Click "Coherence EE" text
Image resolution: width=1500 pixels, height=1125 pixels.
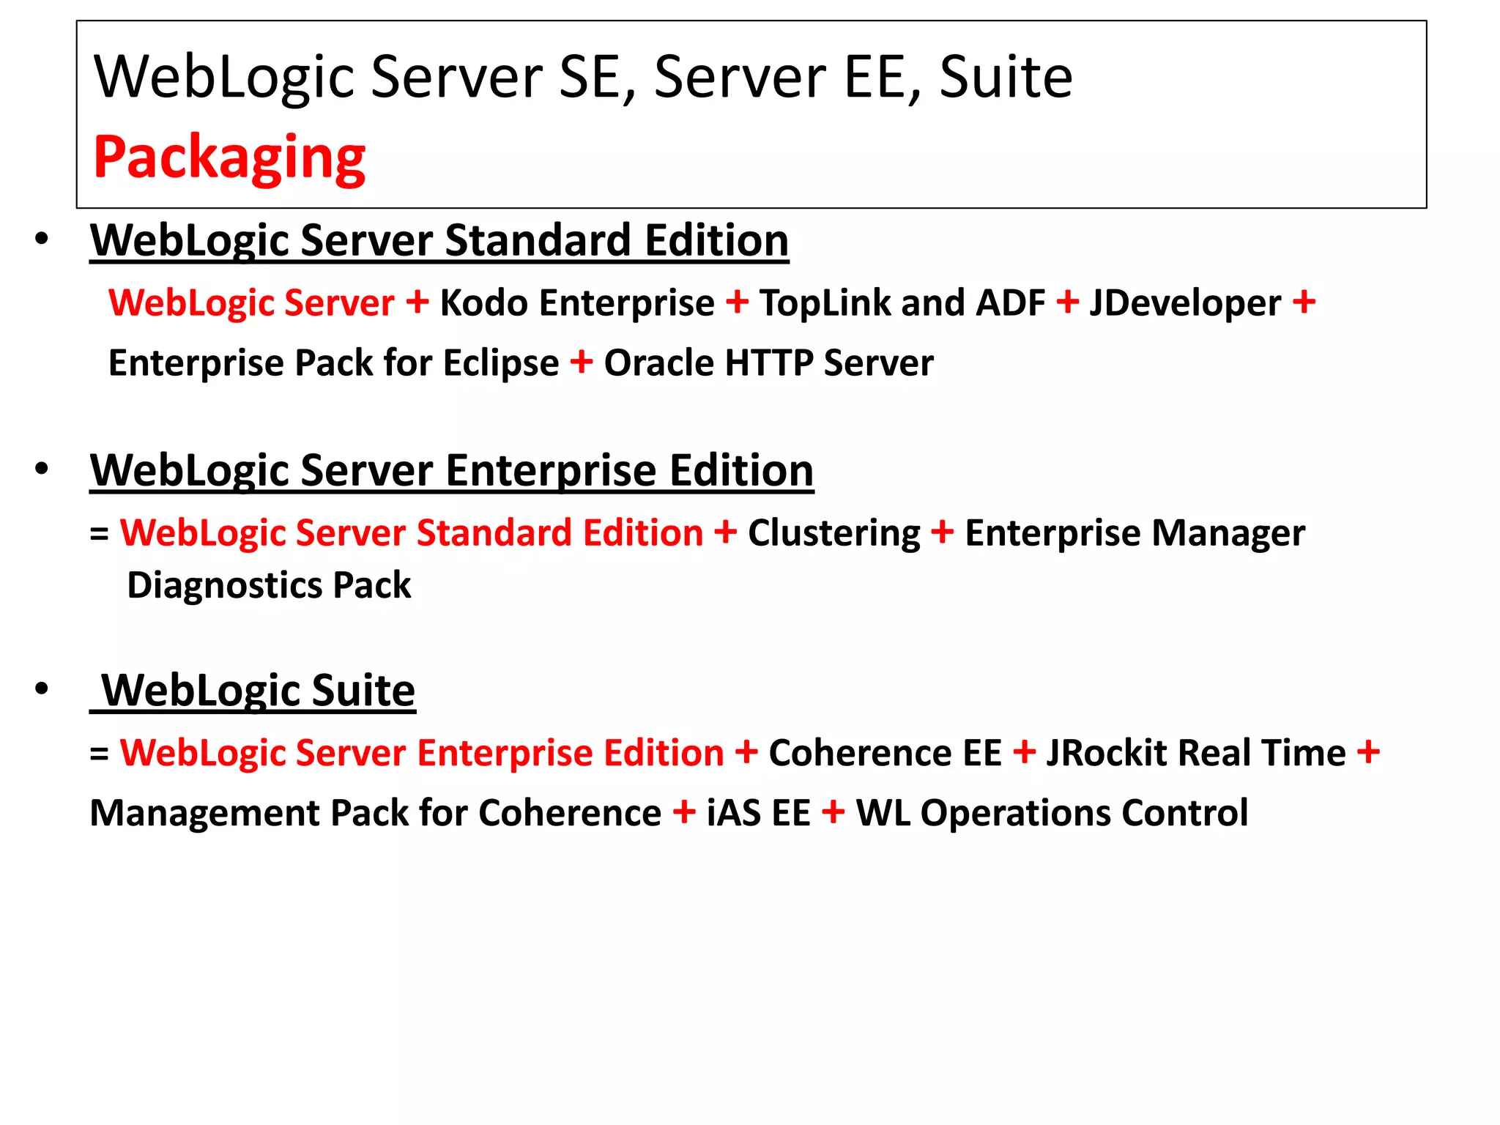(885, 753)
